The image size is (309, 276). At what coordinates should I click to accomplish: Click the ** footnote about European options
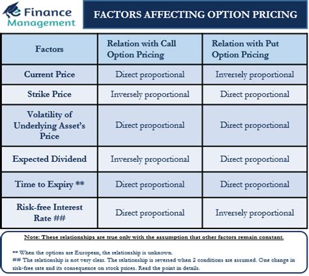point(93,253)
